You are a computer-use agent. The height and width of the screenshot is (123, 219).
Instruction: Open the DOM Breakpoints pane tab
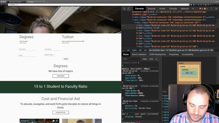point(157,54)
